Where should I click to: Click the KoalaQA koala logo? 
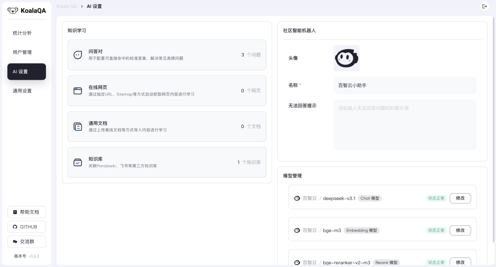(12, 11)
